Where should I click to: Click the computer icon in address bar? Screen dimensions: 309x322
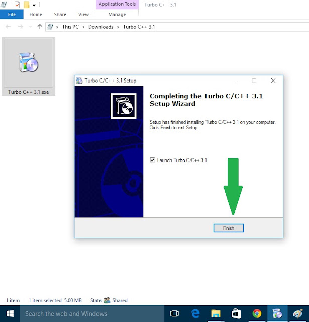click(50, 27)
